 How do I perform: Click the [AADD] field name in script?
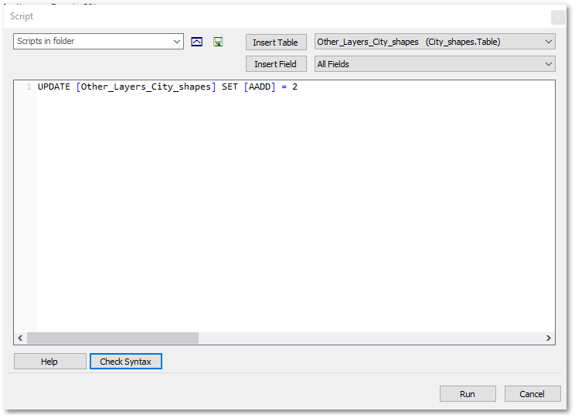(260, 87)
